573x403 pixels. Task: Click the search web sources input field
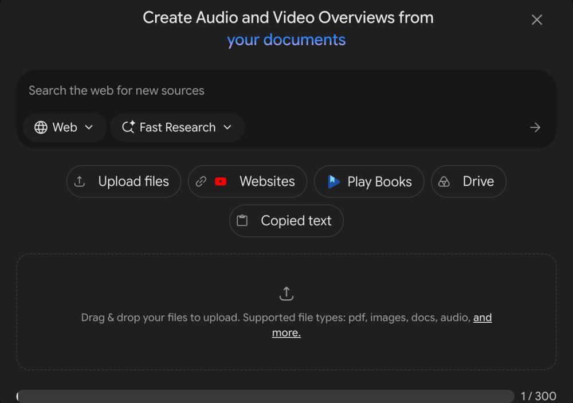tap(286, 91)
